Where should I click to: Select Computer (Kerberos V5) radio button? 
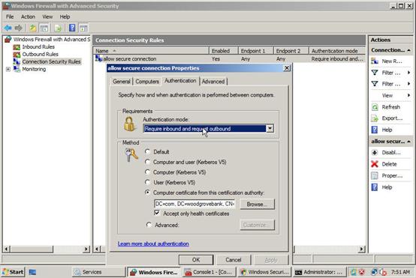[x=147, y=172]
